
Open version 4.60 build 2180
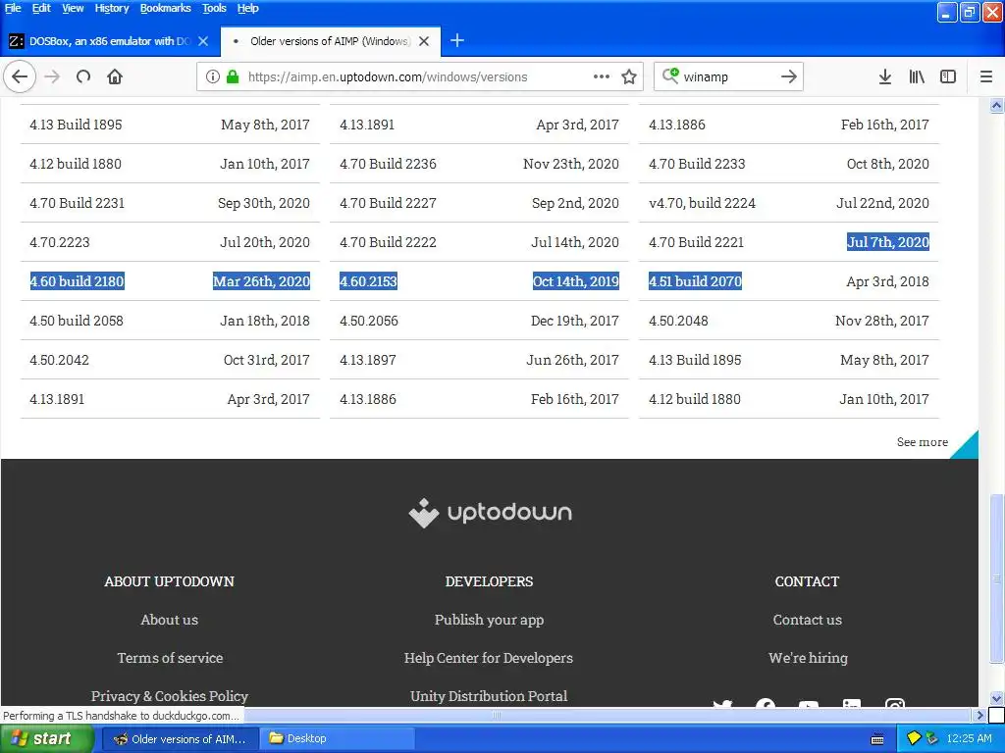point(77,281)
